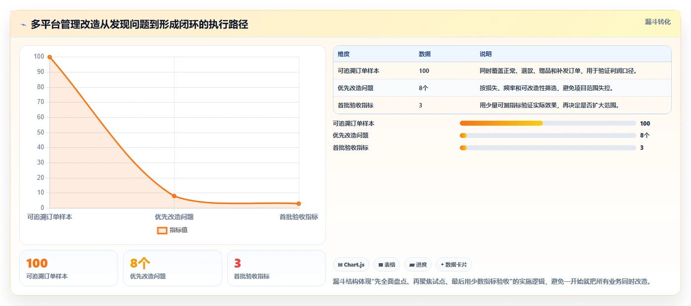Screen dimensions: 691x306
Task: Click the 维度 column header
Action: point(344,54)
